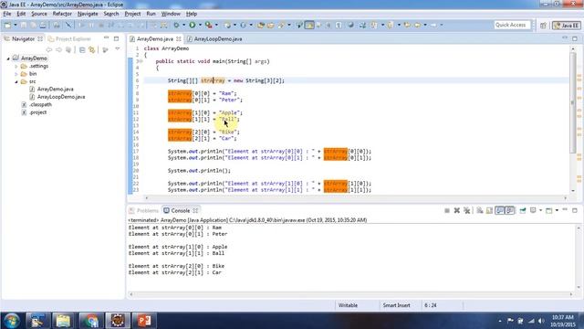Click the New file toolbar icon
This screenshot has width=584, height=329.
[7, 25]
